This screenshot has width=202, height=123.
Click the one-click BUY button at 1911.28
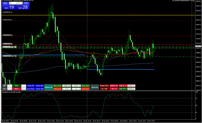click(23, 7)
